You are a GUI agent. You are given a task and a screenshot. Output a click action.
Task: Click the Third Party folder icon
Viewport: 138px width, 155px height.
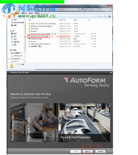click(x=29, y=29)
